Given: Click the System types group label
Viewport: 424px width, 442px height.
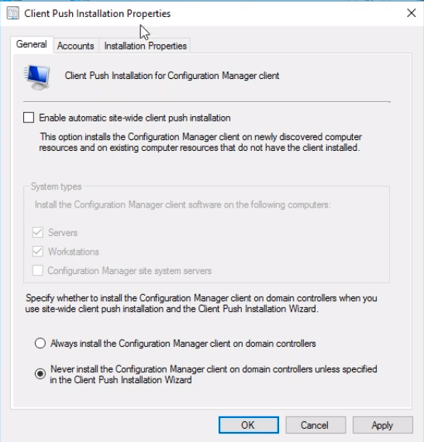Looking at the screenshot, I should (56, 187).
